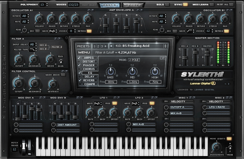Click Oscillator B1 Volume knob

pos(176,19)
